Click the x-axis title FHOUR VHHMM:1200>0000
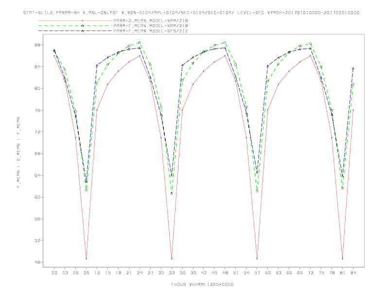 [x=202, y=284]
